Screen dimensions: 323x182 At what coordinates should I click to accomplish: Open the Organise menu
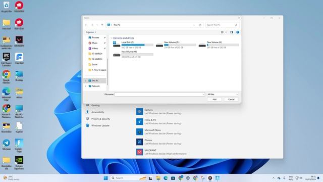point(91,32)
